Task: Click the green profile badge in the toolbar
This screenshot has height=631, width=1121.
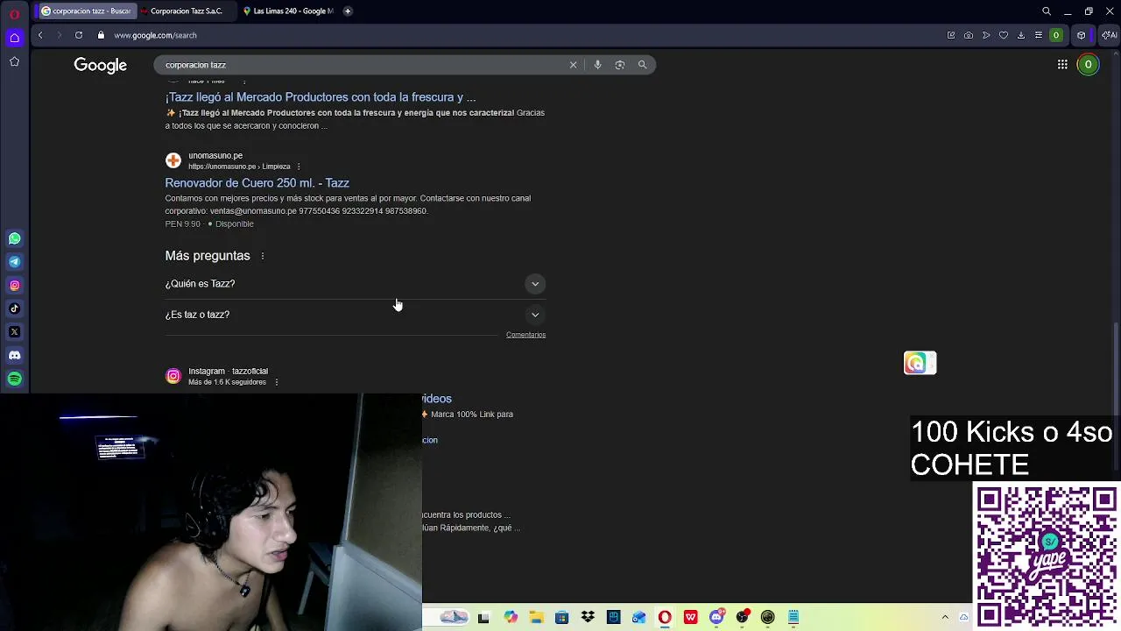Action: point(1056,35)
